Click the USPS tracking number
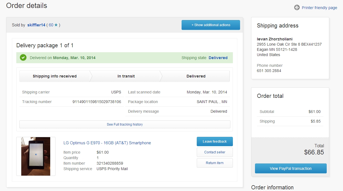Viewport: 343px width, 191px height. 97,102
